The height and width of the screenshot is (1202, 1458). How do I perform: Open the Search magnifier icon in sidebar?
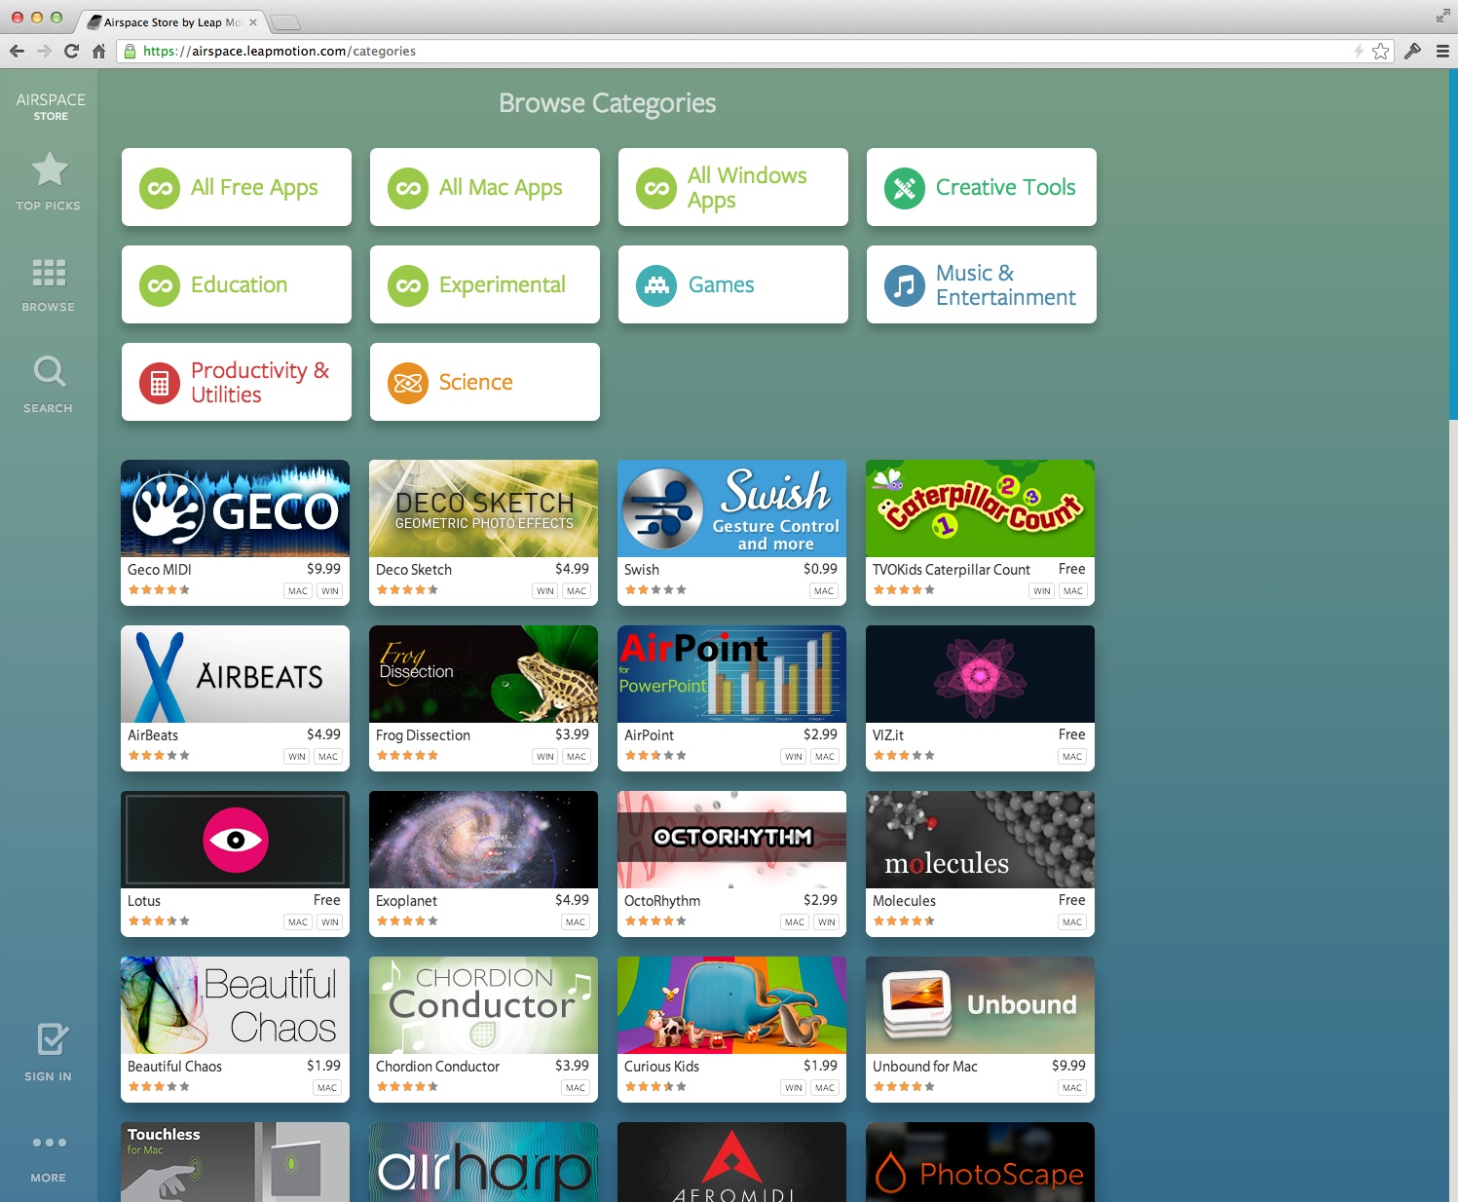[49, 371]
